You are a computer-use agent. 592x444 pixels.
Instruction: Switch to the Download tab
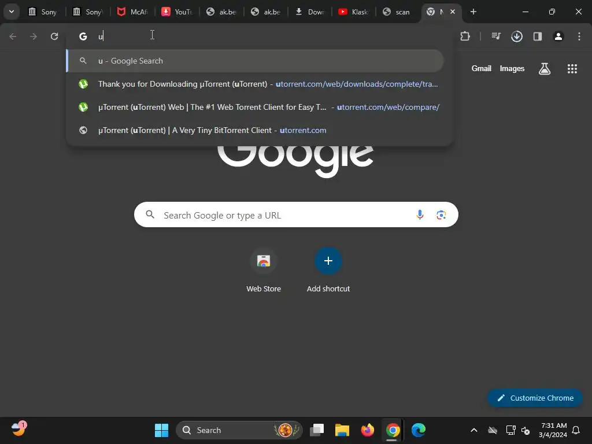point(310,12)
